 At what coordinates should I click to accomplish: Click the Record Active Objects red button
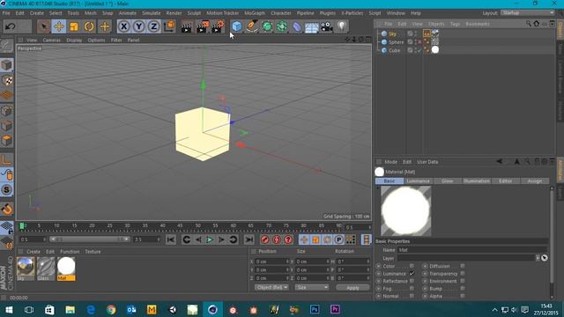point(264,240)
